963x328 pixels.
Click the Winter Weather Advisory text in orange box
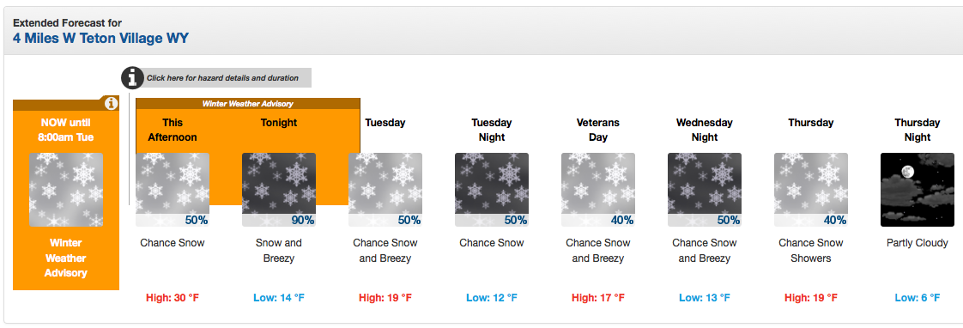[x=66, y=258]
